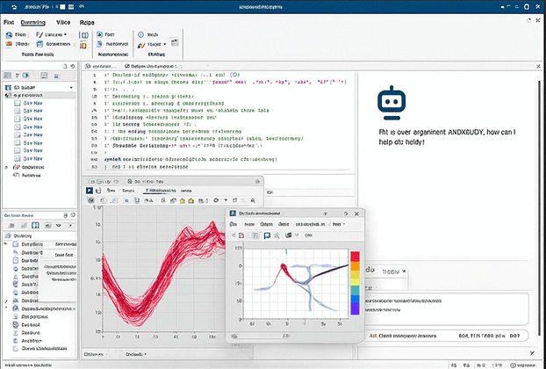Click the rounded ask field below chat input
Viewport: 546px width, 369px height.
pyautogui.click(x=447, y=336)
